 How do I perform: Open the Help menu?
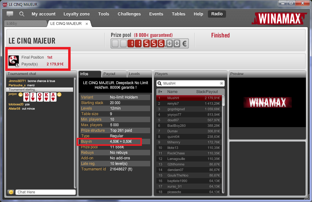(198, 14)
